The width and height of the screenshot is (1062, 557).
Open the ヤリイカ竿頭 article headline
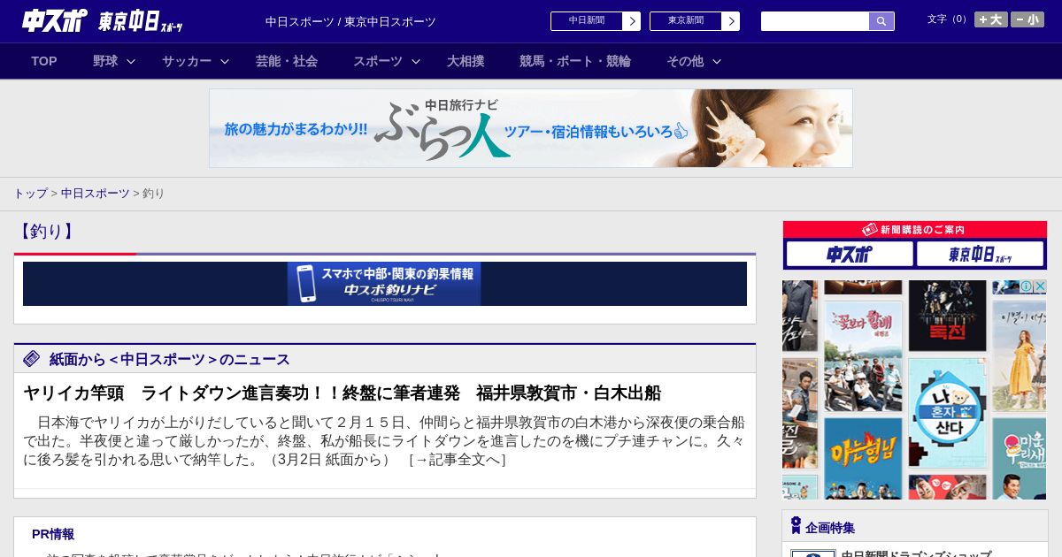point(342,393)
